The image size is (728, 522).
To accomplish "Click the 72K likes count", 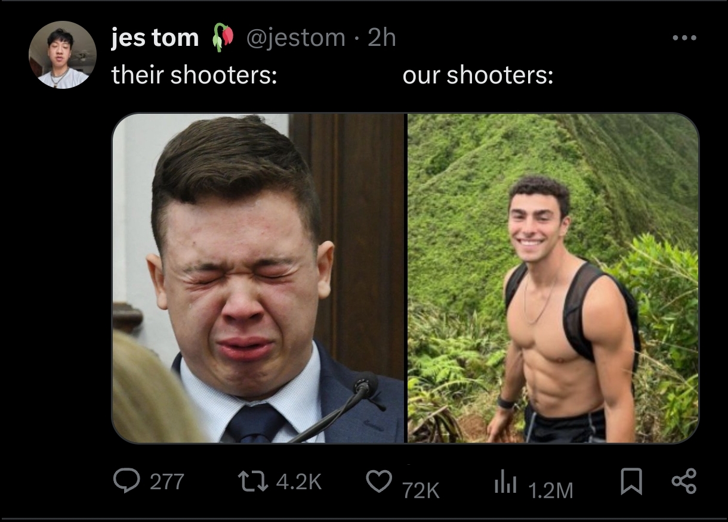I will click(421, 490).
